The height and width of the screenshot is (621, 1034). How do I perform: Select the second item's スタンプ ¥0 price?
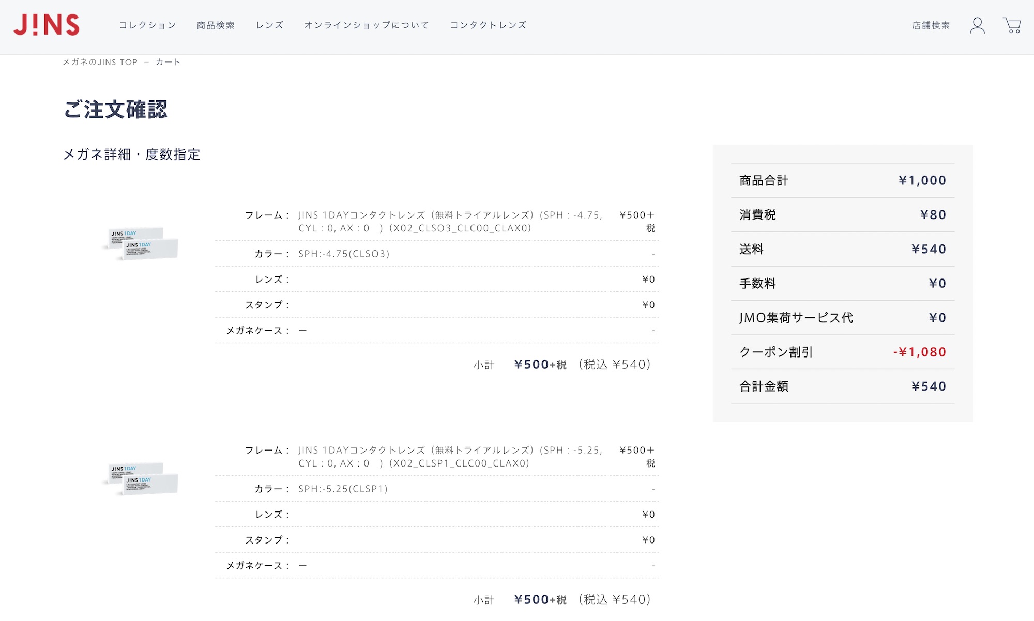[x=648, y=540]
